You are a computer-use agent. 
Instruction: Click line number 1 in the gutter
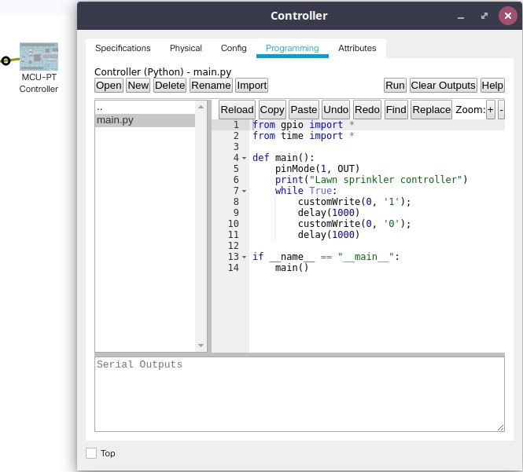[x=236, y=125]
